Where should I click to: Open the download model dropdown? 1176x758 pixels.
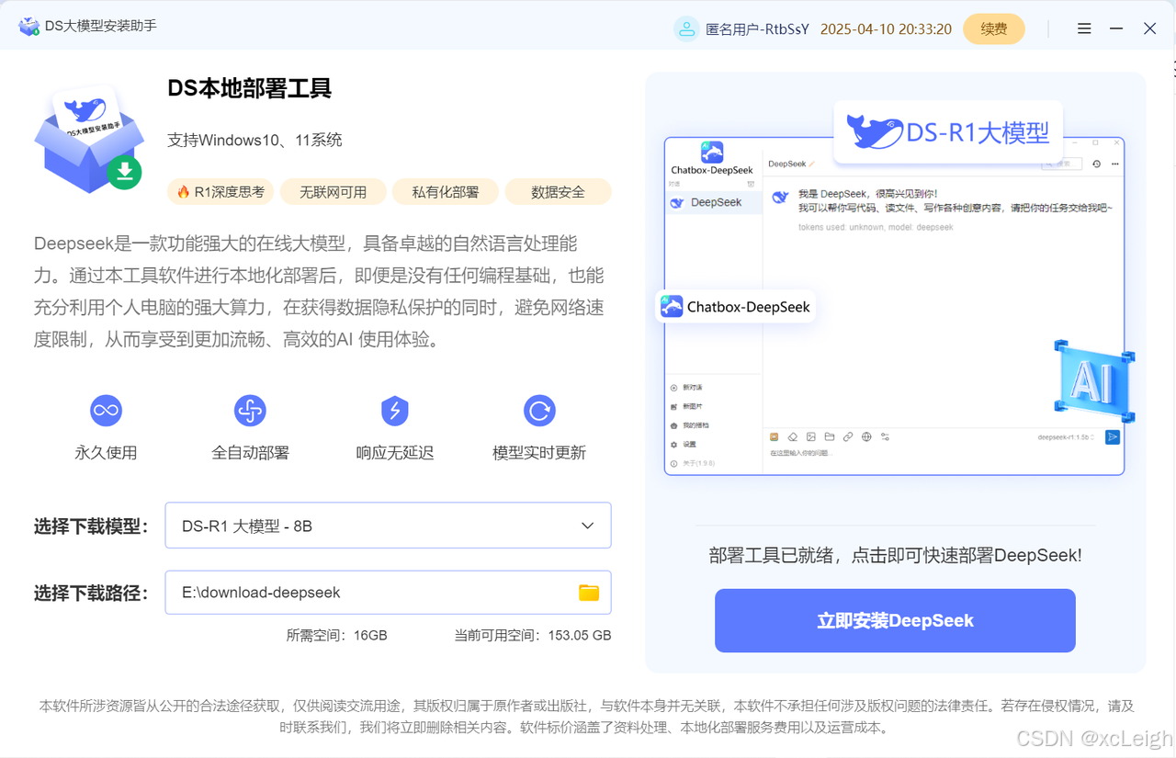point(388,526)
